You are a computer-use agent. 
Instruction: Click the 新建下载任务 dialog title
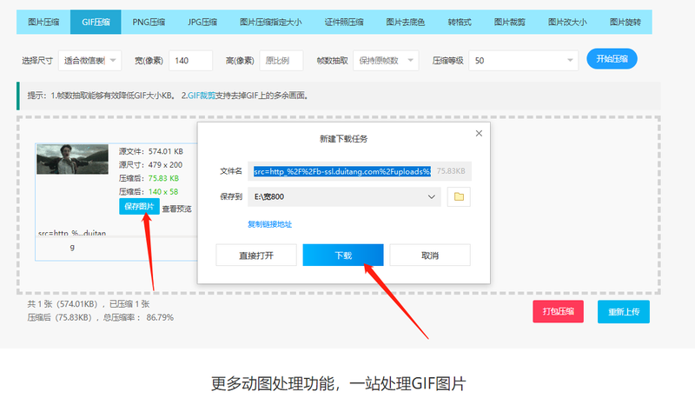[x=343, y=139]
